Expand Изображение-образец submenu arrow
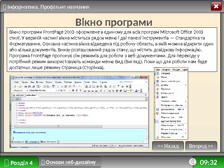 coord(185,105)
